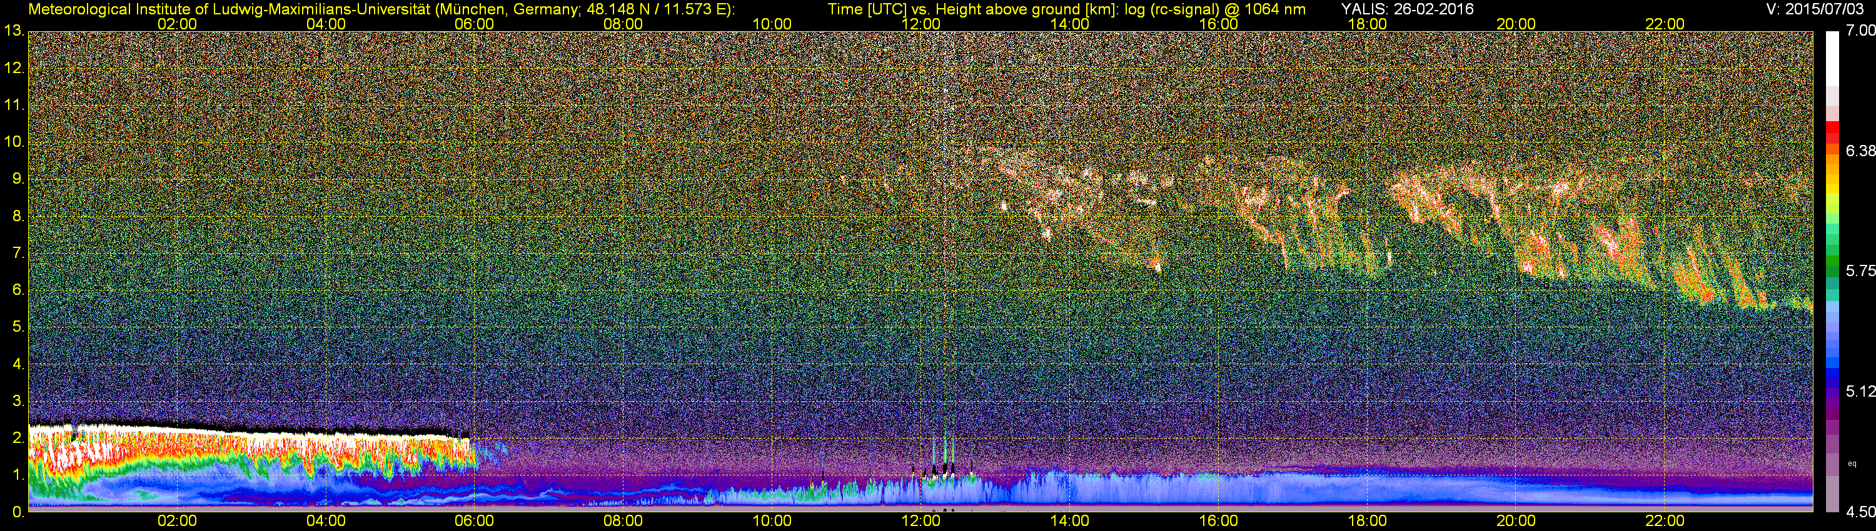The height and width of the screenshot is (531, 1876).
Task: Click the '08:00' label on the top time axis
Action: [x=623, y=24]
